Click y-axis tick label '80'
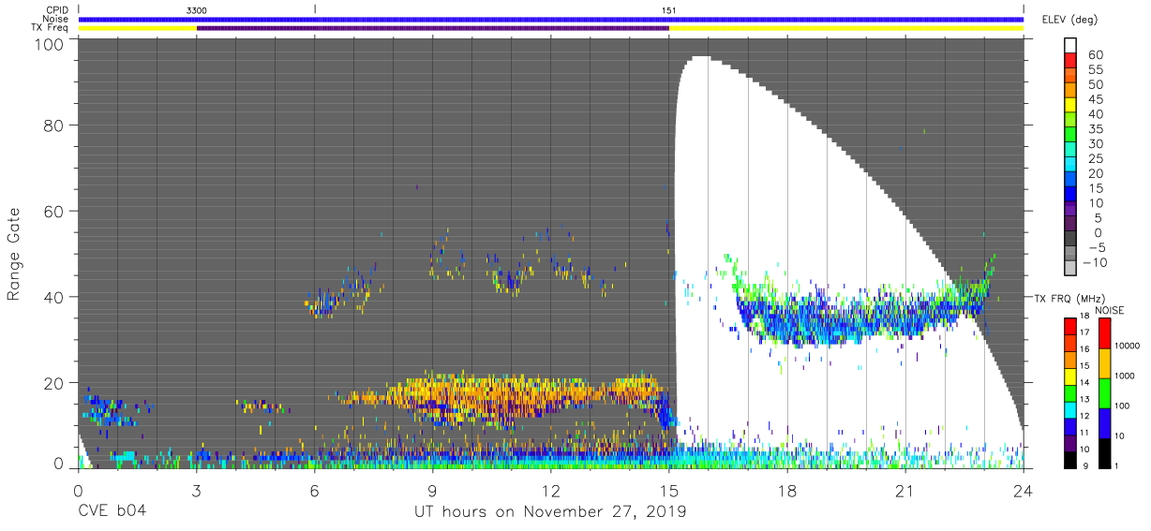This screenshot has height=531, width=1151. click(x=53, y=125)
